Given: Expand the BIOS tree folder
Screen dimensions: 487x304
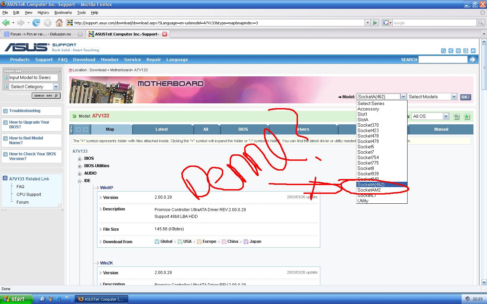Looking at the screenshot, I should 80,159.
